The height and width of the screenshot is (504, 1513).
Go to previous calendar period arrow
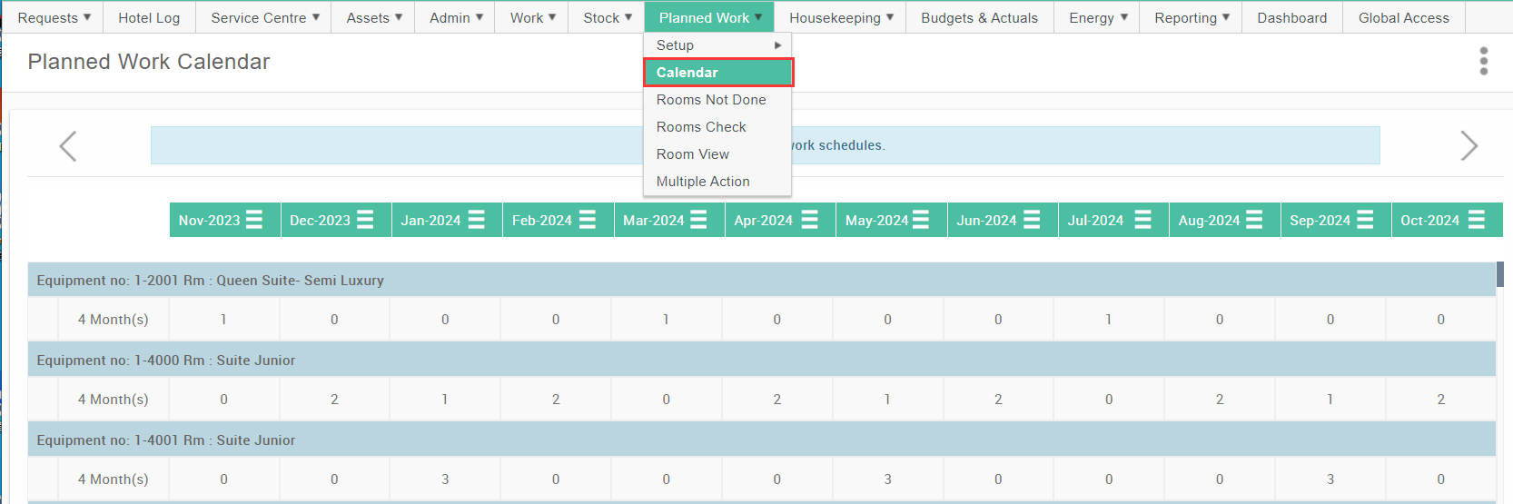click(x=68, y=145)
